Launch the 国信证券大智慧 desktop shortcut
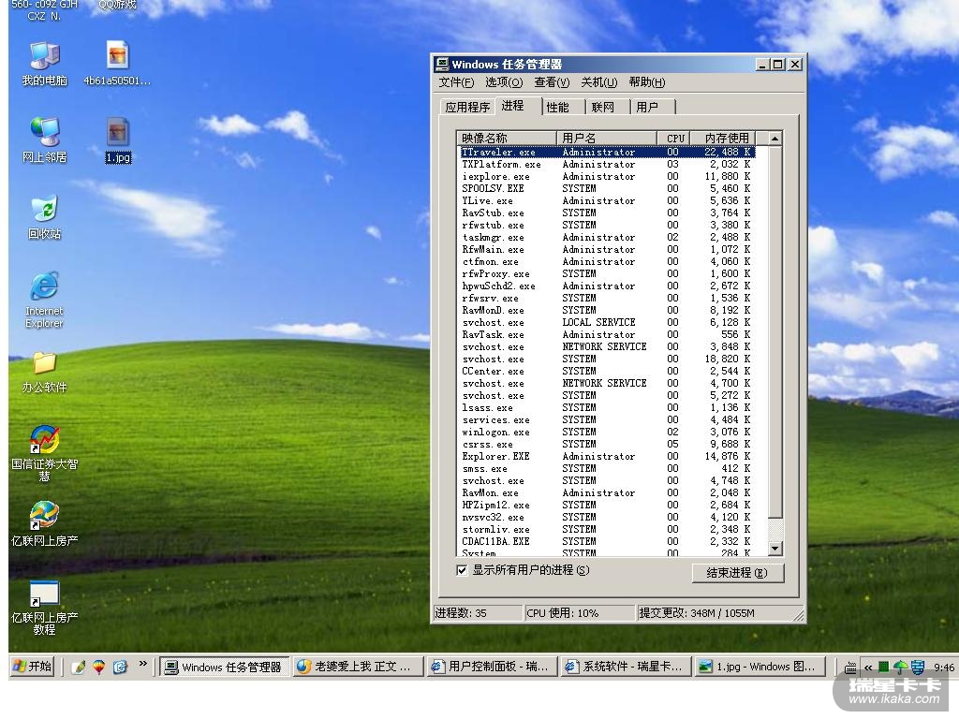959x719 pixels. (x=44, y=439)
